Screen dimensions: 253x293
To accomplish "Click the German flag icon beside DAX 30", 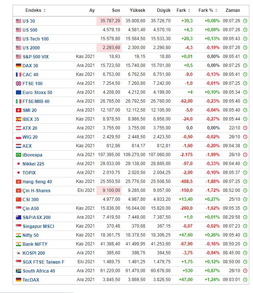I will (19, 65).
